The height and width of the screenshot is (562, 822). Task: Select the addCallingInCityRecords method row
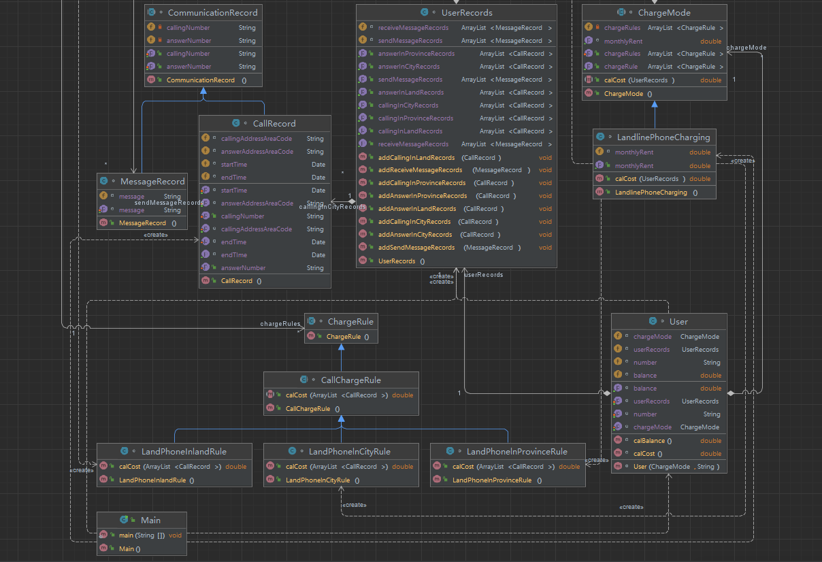(x=457, y=222)
